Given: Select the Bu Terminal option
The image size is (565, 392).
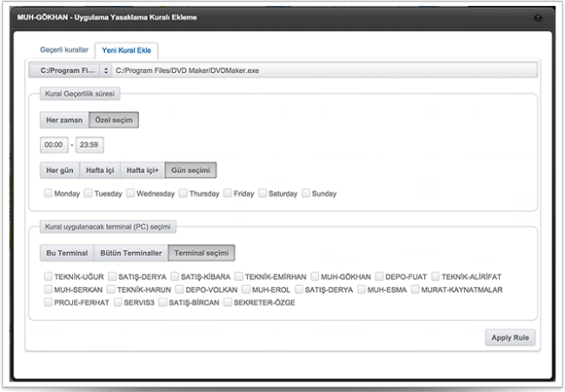Looking at the screenshot, I should tap(67, 253).
